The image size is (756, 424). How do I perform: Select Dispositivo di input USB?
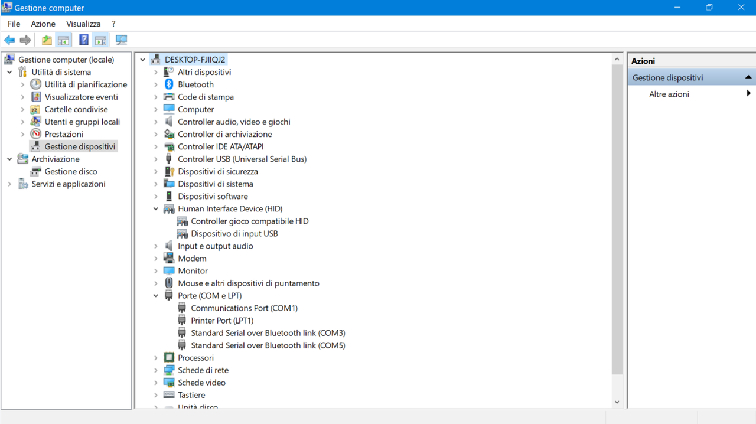(x=234, y=234)
